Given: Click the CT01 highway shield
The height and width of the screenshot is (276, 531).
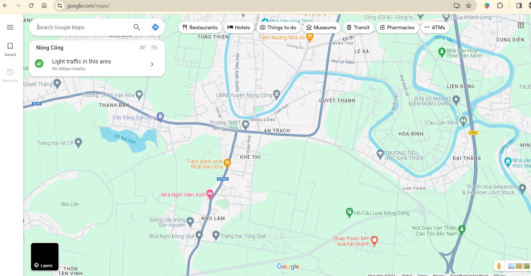Looking at the screenshot, I should pos(473,133).
